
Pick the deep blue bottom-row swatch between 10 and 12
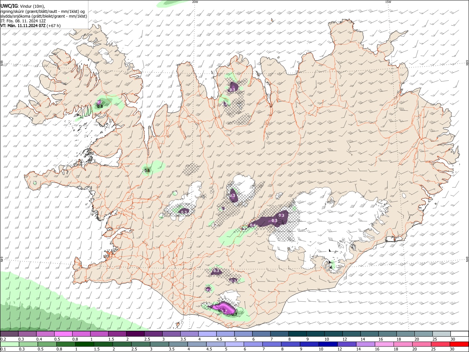pyautogui.click(x=328, y=344)
